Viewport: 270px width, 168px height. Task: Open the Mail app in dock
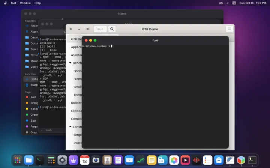tap(129, 161)
